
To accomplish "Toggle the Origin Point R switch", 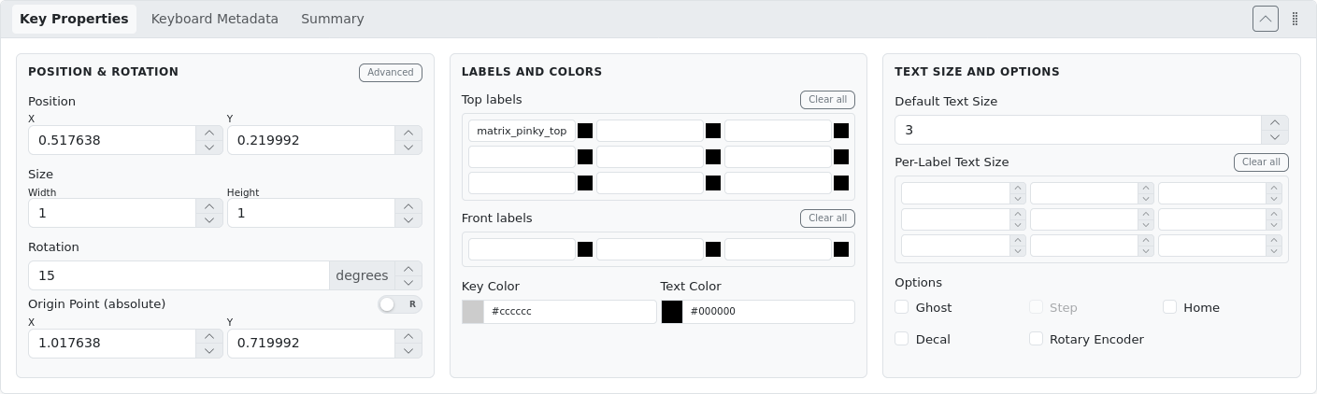I will tap(399, 304).
